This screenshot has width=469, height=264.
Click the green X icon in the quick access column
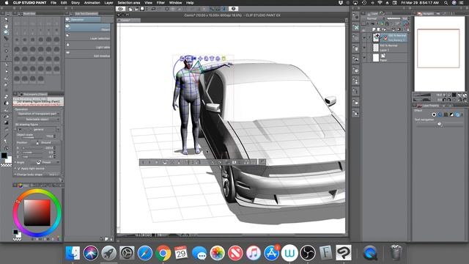[355, 27]
